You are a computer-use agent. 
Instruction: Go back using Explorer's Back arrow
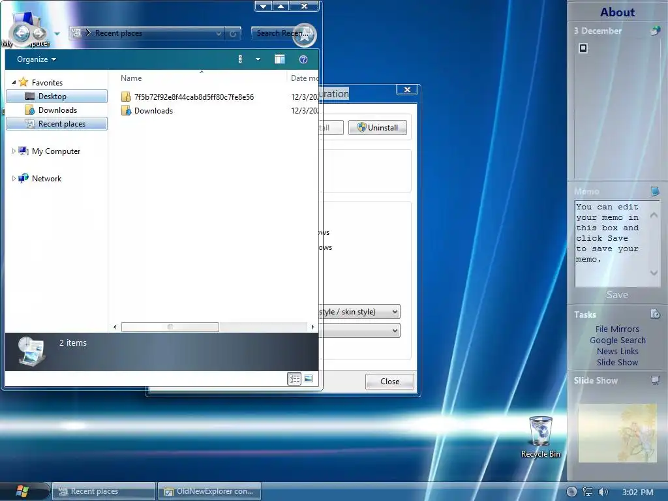[x=22, y=33]
